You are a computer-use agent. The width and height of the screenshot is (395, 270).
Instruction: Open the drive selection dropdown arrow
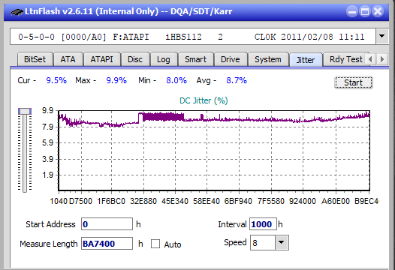[382, 37]
